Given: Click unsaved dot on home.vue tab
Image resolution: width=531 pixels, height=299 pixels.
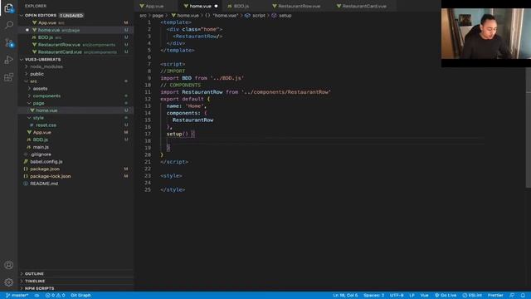Looking at the screenshot, I should coord(216,6).
